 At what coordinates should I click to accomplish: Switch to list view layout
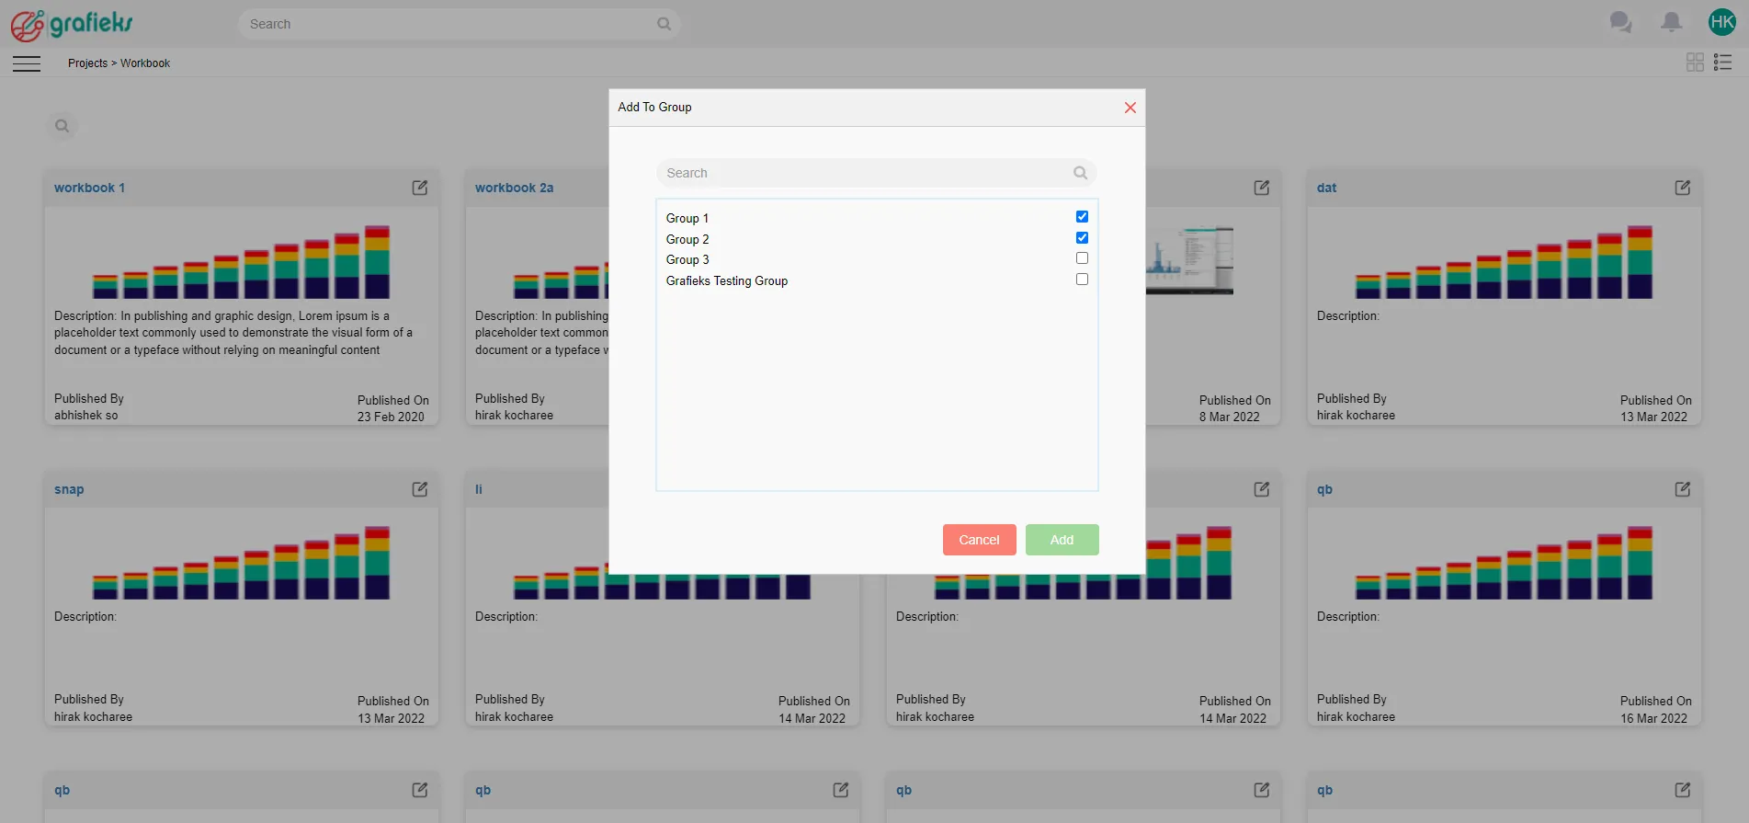(x=1722, y=62)
